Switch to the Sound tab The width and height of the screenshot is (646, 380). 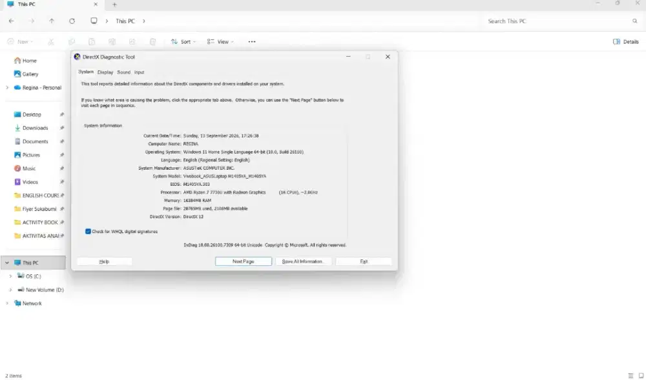(x=123, y=72)
